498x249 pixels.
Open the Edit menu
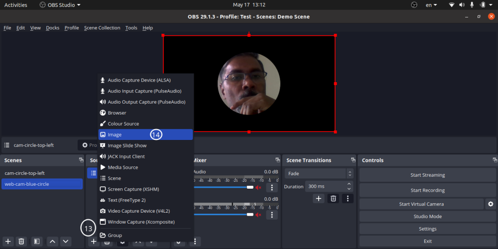pos(20,27)
